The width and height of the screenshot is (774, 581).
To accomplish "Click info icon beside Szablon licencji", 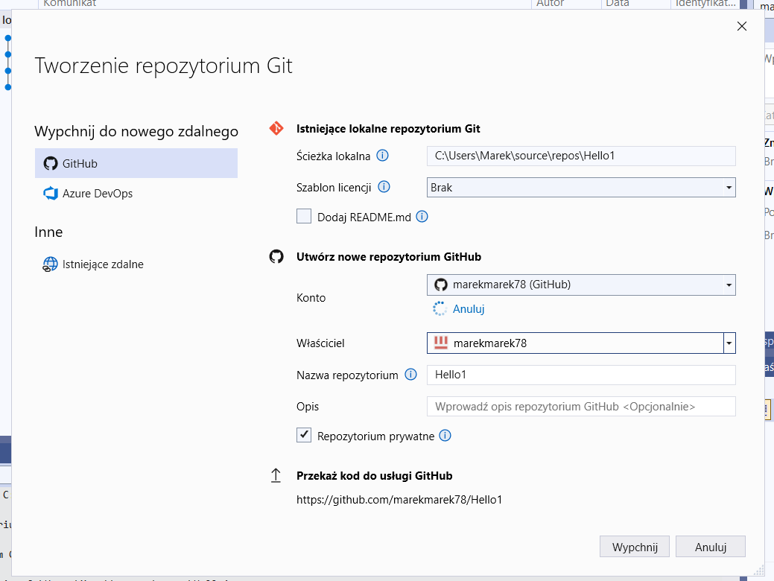I will point(384,187).
